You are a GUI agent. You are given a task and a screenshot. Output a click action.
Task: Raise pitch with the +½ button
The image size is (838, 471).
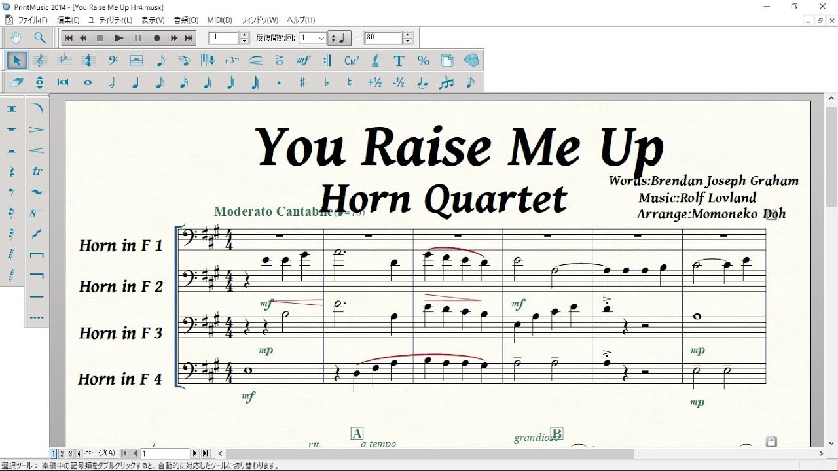pos(375,83)
